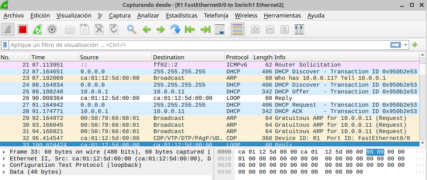
Task: Sort by the Info column header
Action: pyautogui.click(x=346, y=58)
